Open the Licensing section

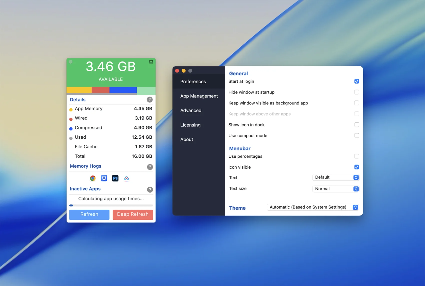coord(190,125)
